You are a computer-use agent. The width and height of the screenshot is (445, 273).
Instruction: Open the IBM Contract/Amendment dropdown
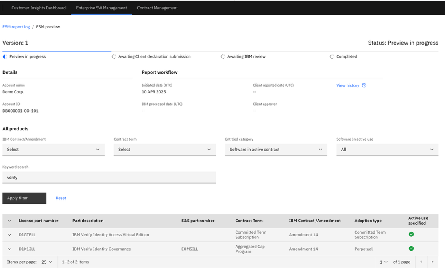point(53,149)
